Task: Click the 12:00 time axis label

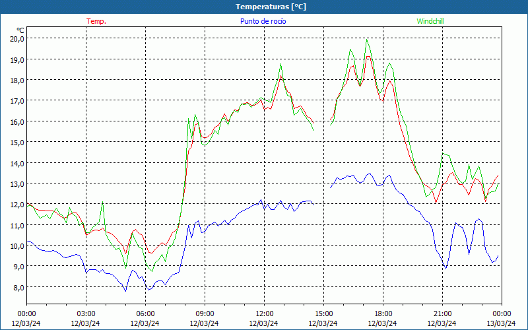Action: click(264, 314)
